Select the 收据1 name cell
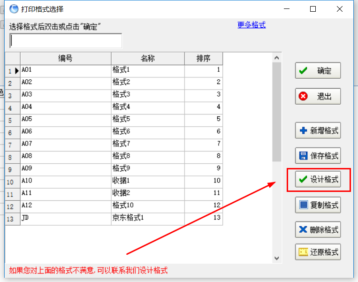This screenshot has height=282, width=358. [148, 182]
